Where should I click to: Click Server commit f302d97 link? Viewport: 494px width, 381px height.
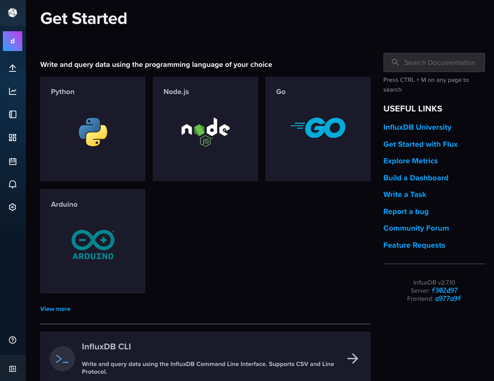tap(445, 291)
